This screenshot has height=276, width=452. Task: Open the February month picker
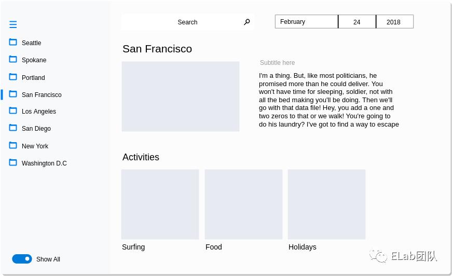[x=306, y=22]
